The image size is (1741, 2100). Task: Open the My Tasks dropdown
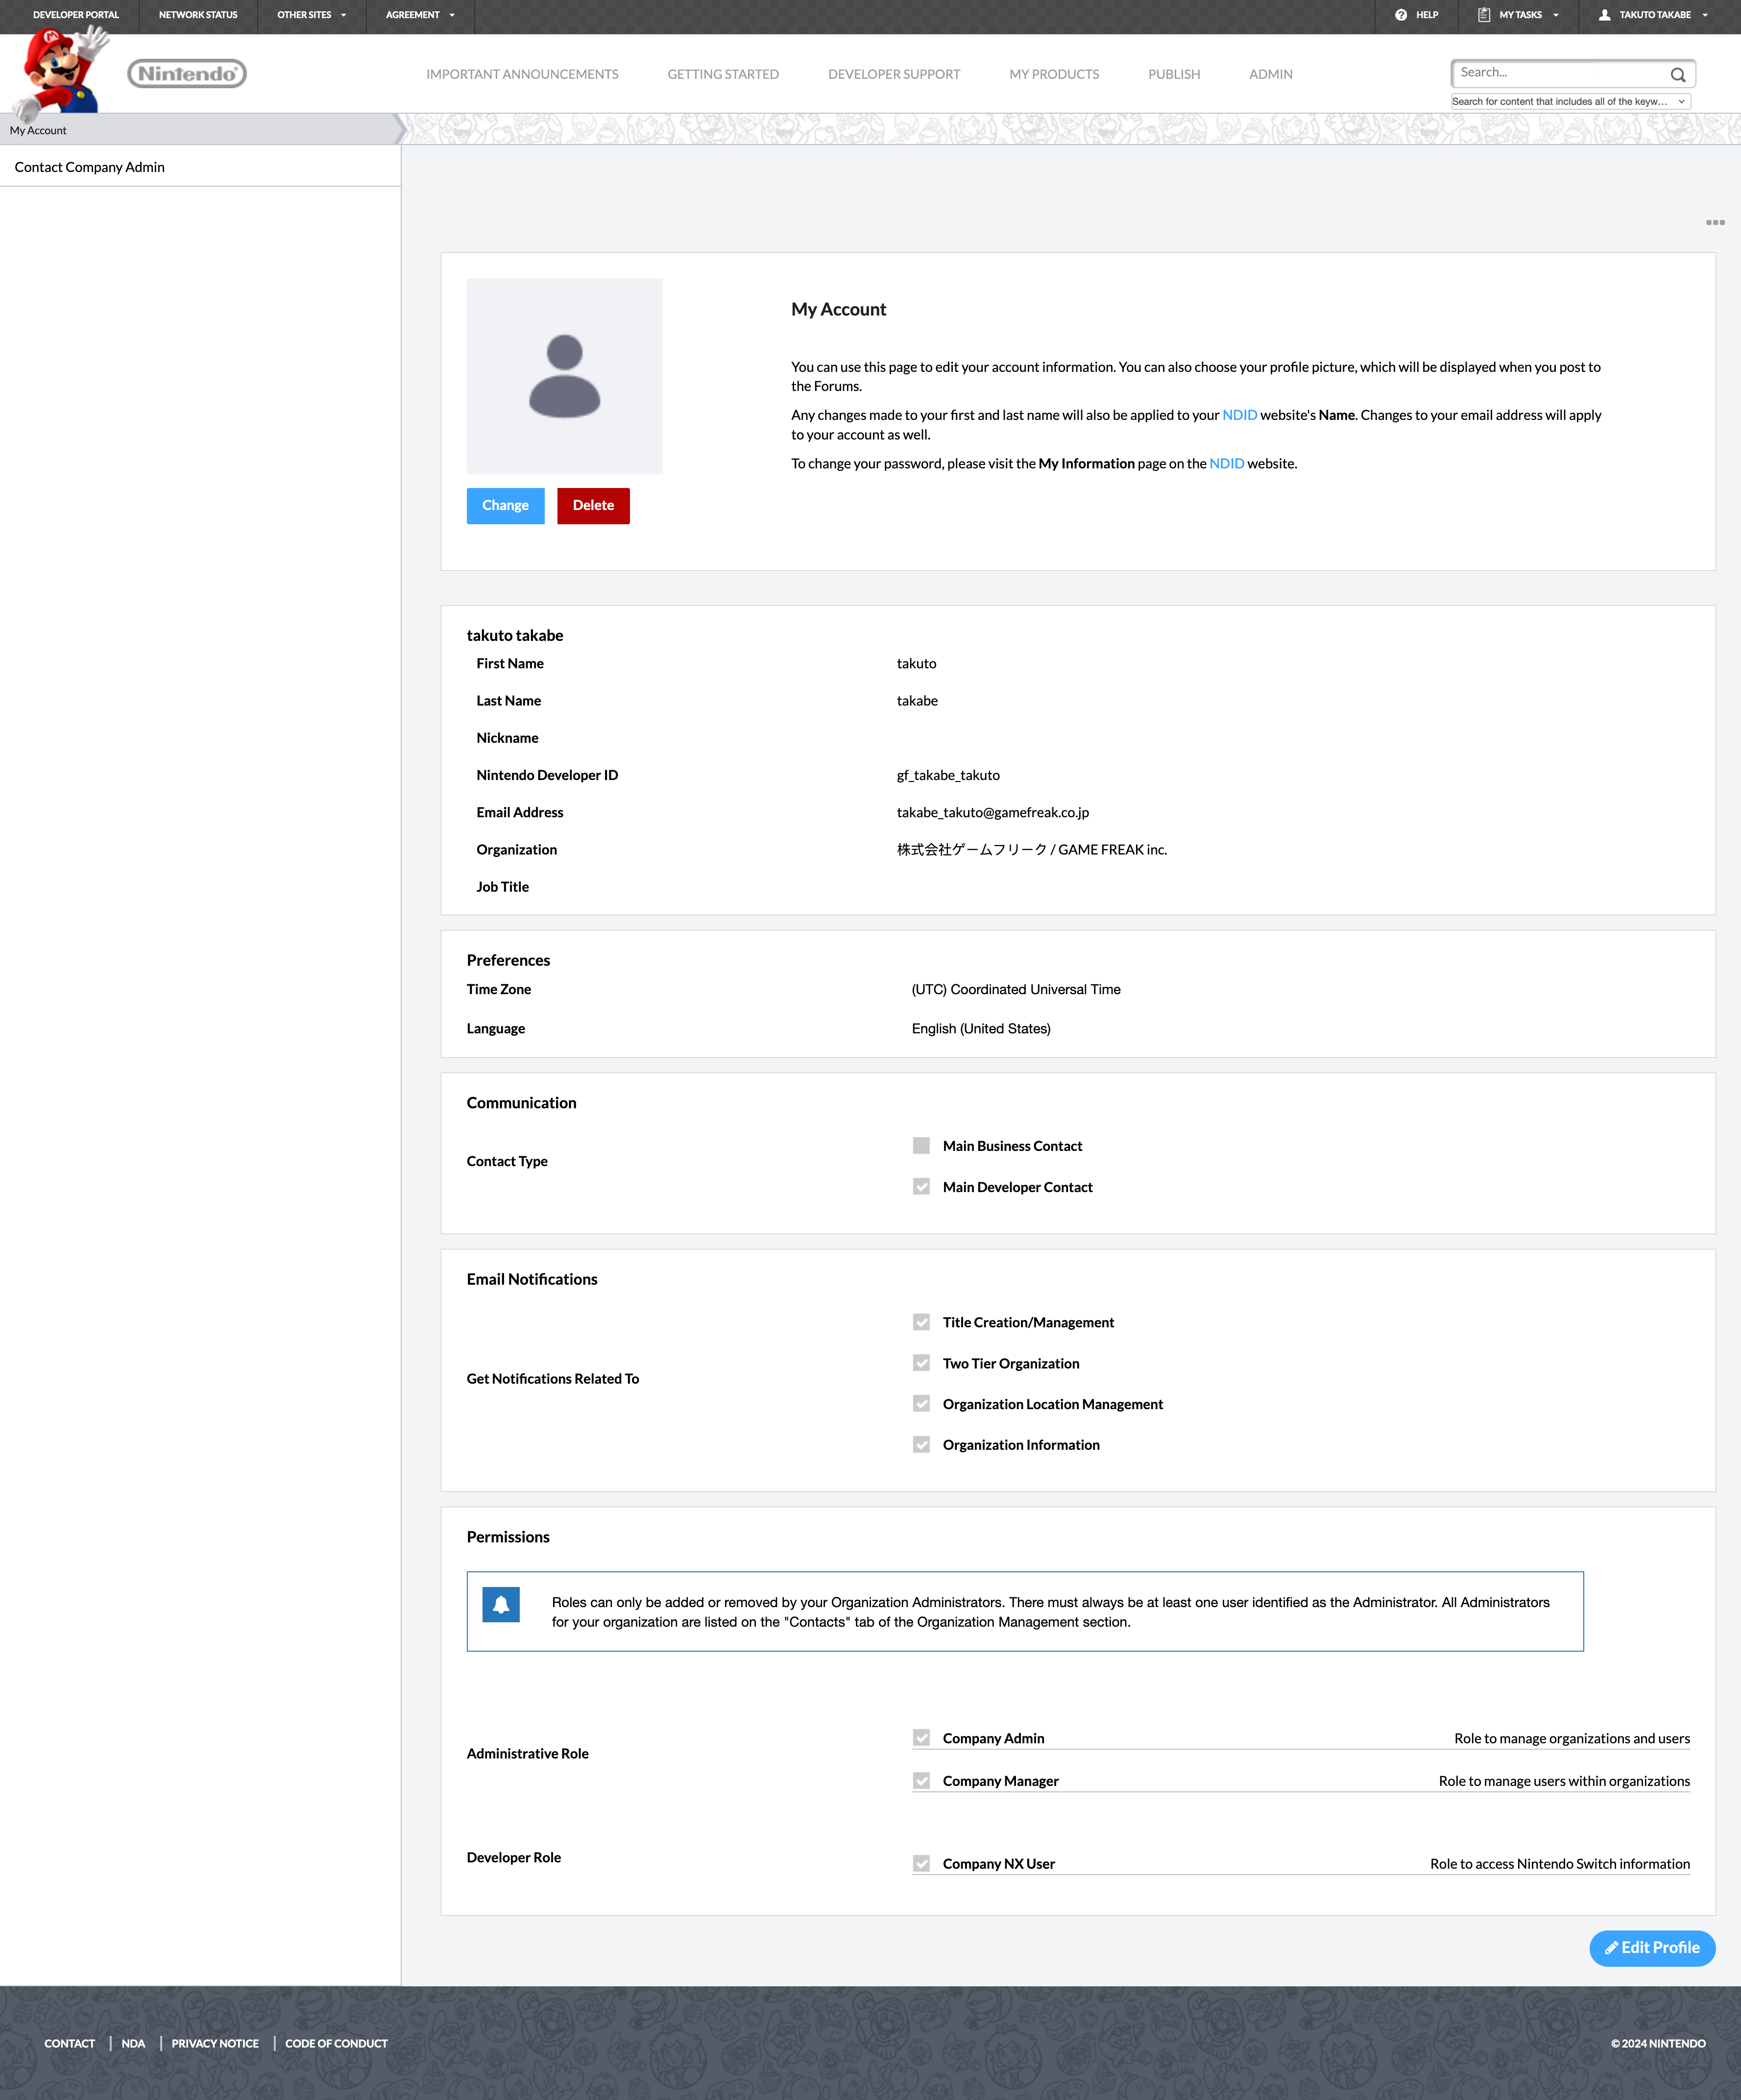(x=1519, y=15)
